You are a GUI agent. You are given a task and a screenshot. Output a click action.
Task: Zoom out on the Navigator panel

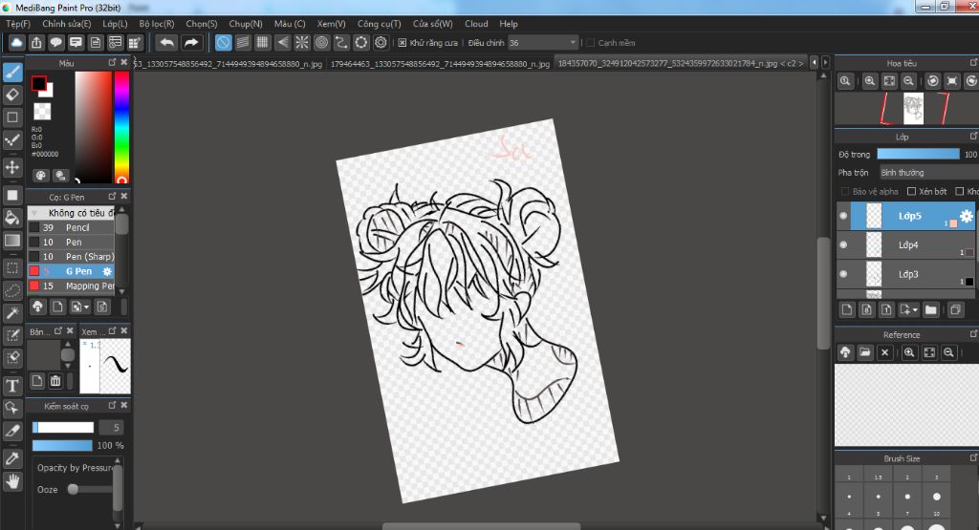(909, 81)
